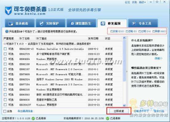
Task: Click the patch list scroll-down arrow
Action: [124, 105]
